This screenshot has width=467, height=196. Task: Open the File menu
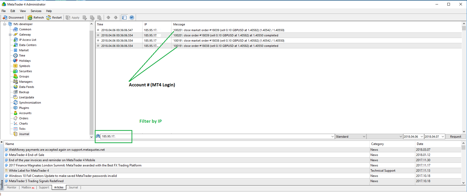[4, 11]
